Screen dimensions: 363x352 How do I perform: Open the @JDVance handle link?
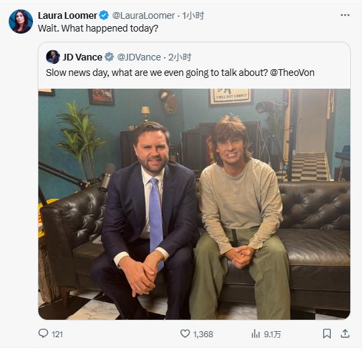[x=139, y=57]
